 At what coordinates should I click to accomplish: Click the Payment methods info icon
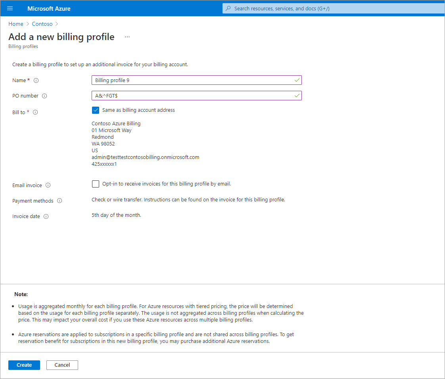click(x=60, y=201)
